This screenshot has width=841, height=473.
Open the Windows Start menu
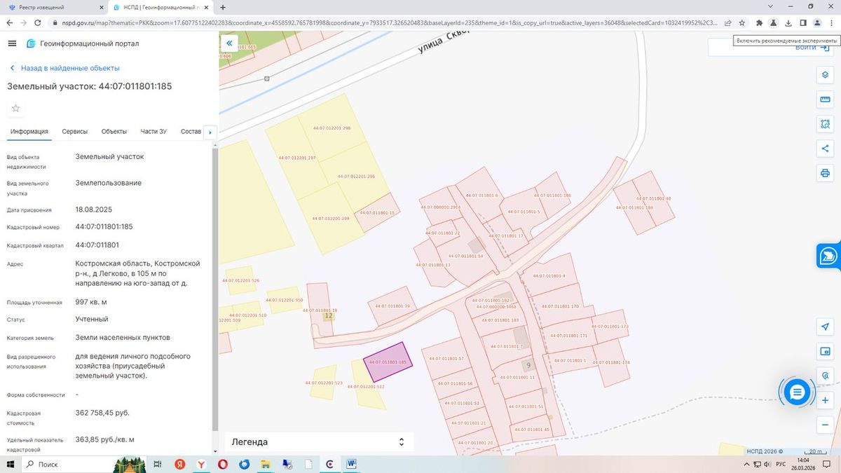(11, 464)
